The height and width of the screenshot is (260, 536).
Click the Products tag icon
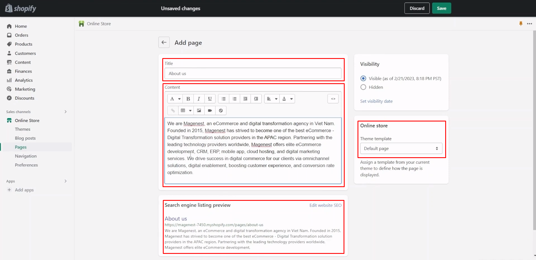(x=9, y=44)
